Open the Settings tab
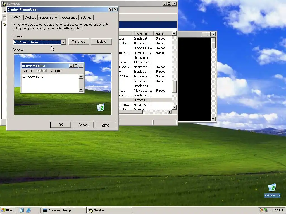The height and width of the screenshot is (214, 286). click(86, 18)
